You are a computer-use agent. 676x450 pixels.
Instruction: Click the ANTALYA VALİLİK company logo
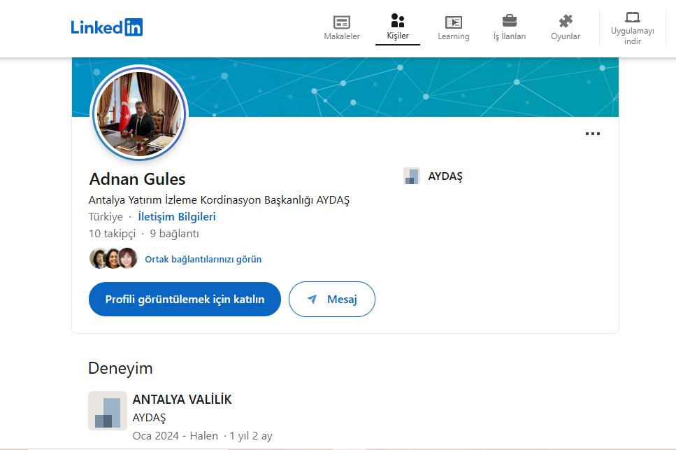[108, 411]
